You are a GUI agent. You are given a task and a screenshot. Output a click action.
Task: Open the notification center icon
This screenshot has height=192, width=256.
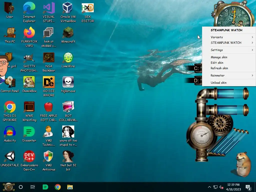tap(248, 187)
